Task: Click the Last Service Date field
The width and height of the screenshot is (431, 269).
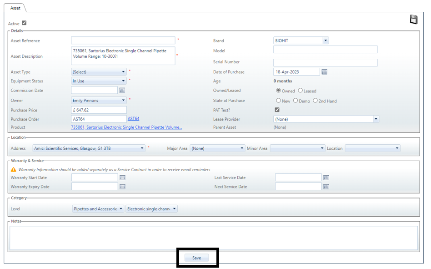Action: 298,178
